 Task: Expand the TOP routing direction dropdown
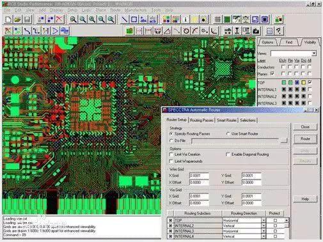[x=264, y=220]
